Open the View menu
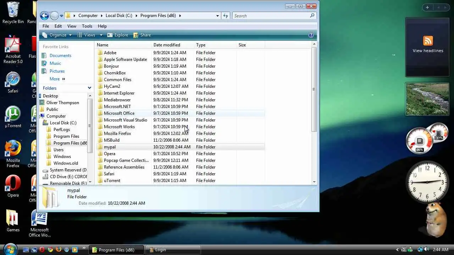The image size is (454, 255). 72,26
